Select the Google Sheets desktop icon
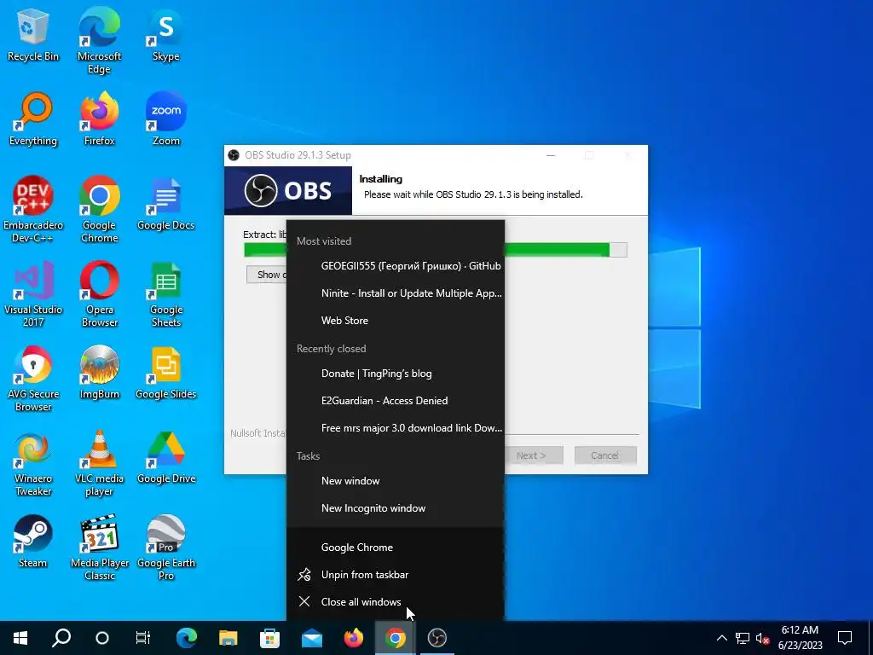Viewport: 873px width, 655px height. [x=166, y=294]
